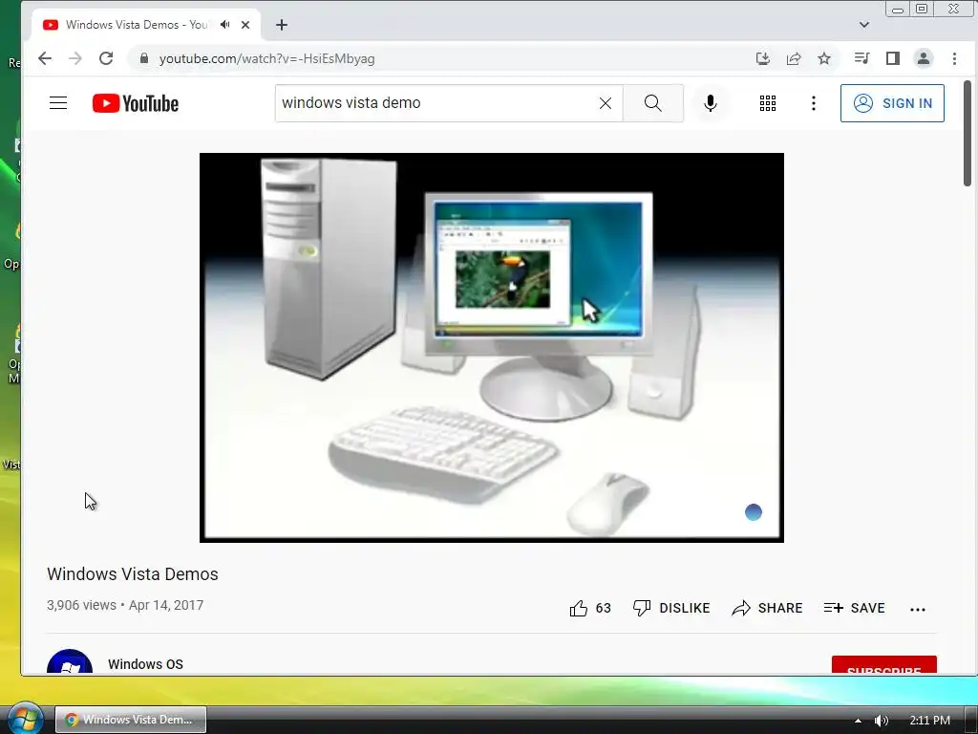This screenshot has height=734, width=978.
Task: Open the YouTube apps grid
Action: [x=768, y=103]
